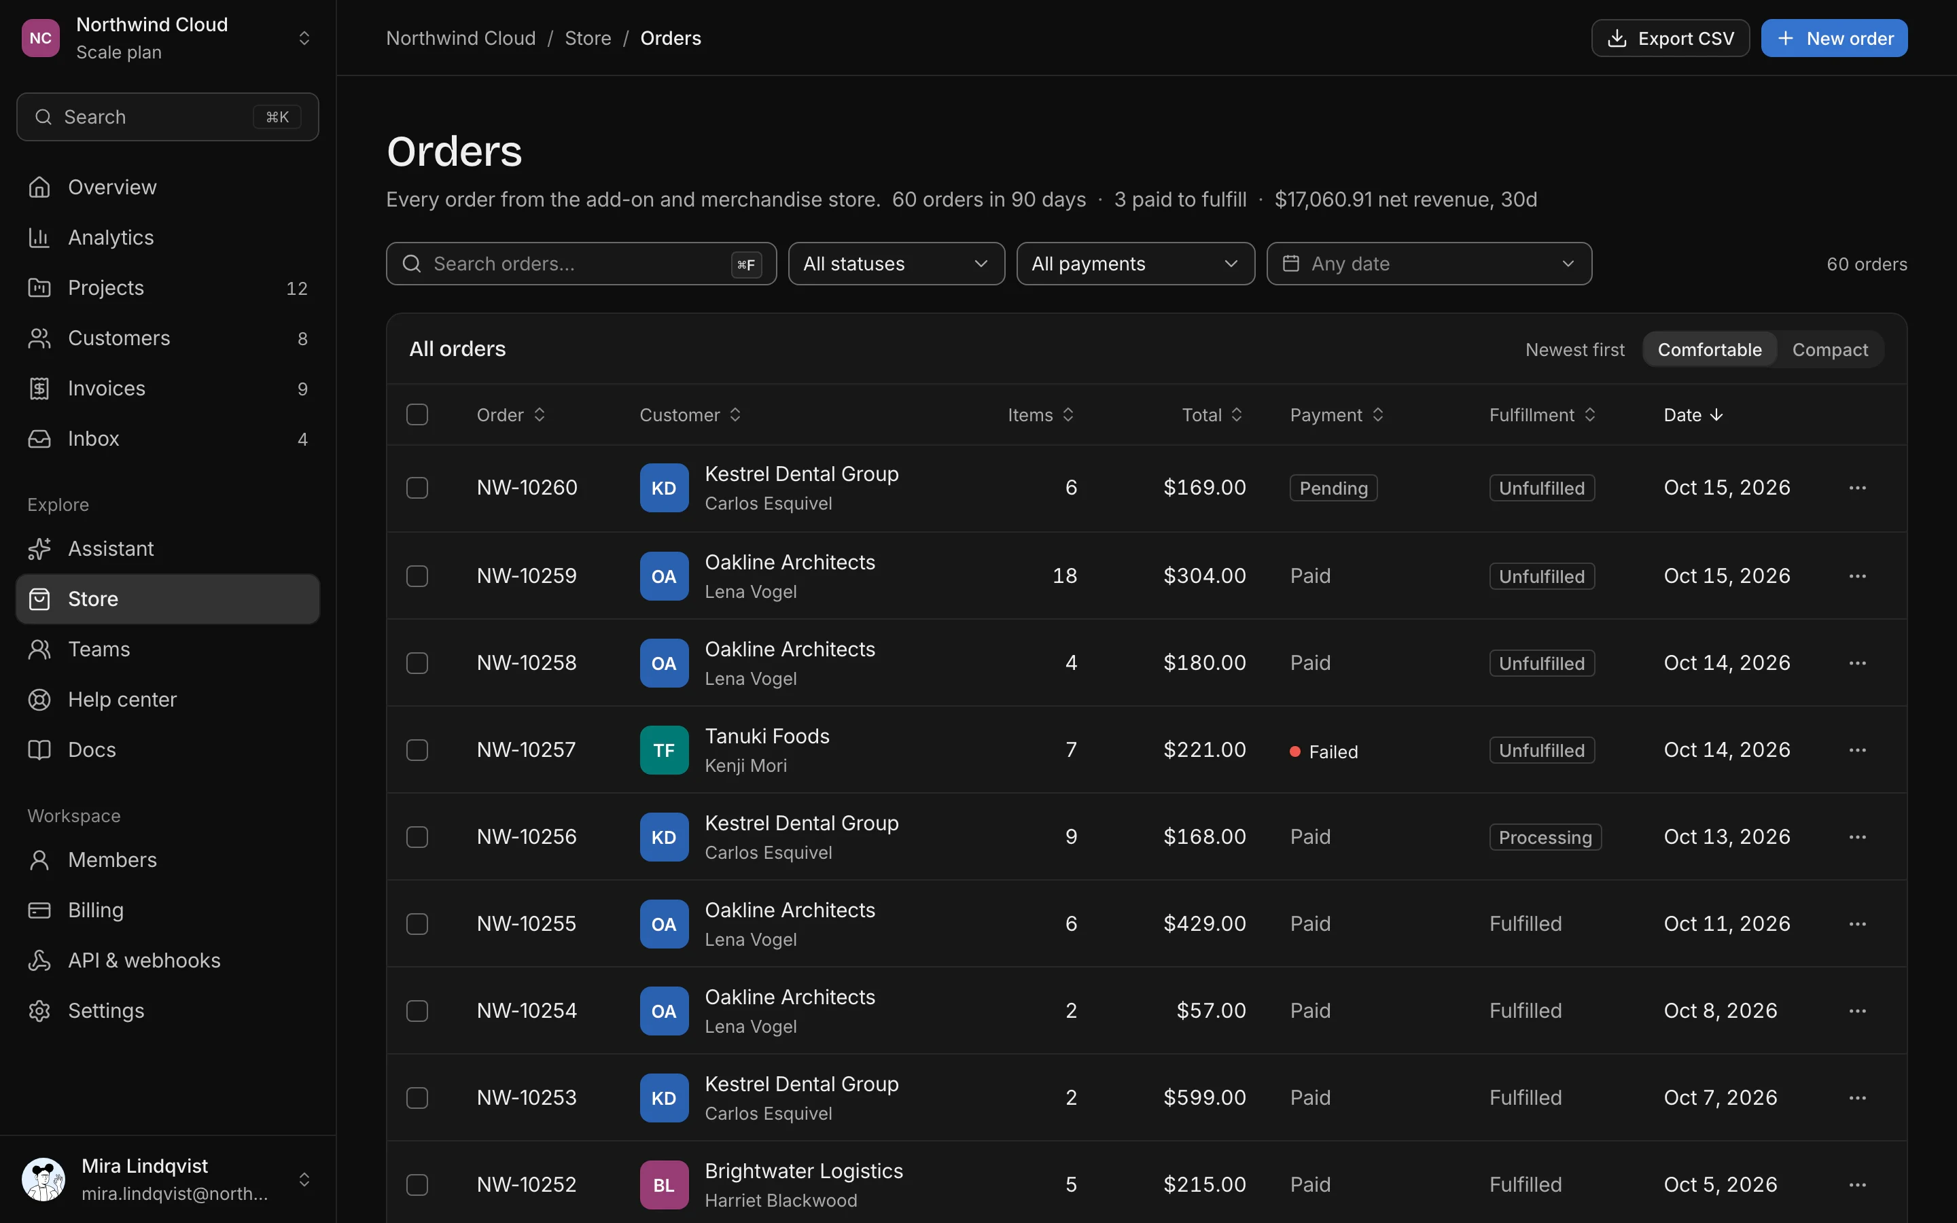
Task: Open the Store sidebar item
Action: (x=167, y=599)
